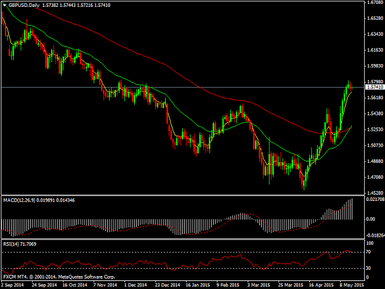The image size is (385, 289).
Task: Click the 25 Mar 2015 date label
Action: (x=291, y=285)
